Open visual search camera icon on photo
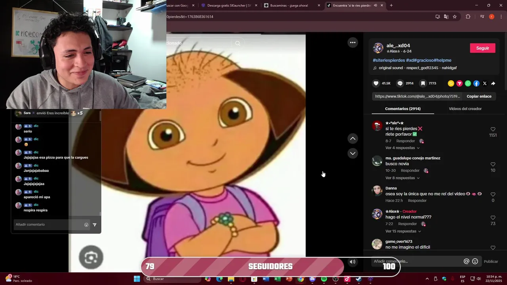This screenshot has height=285, width=507. pos(91,258)
